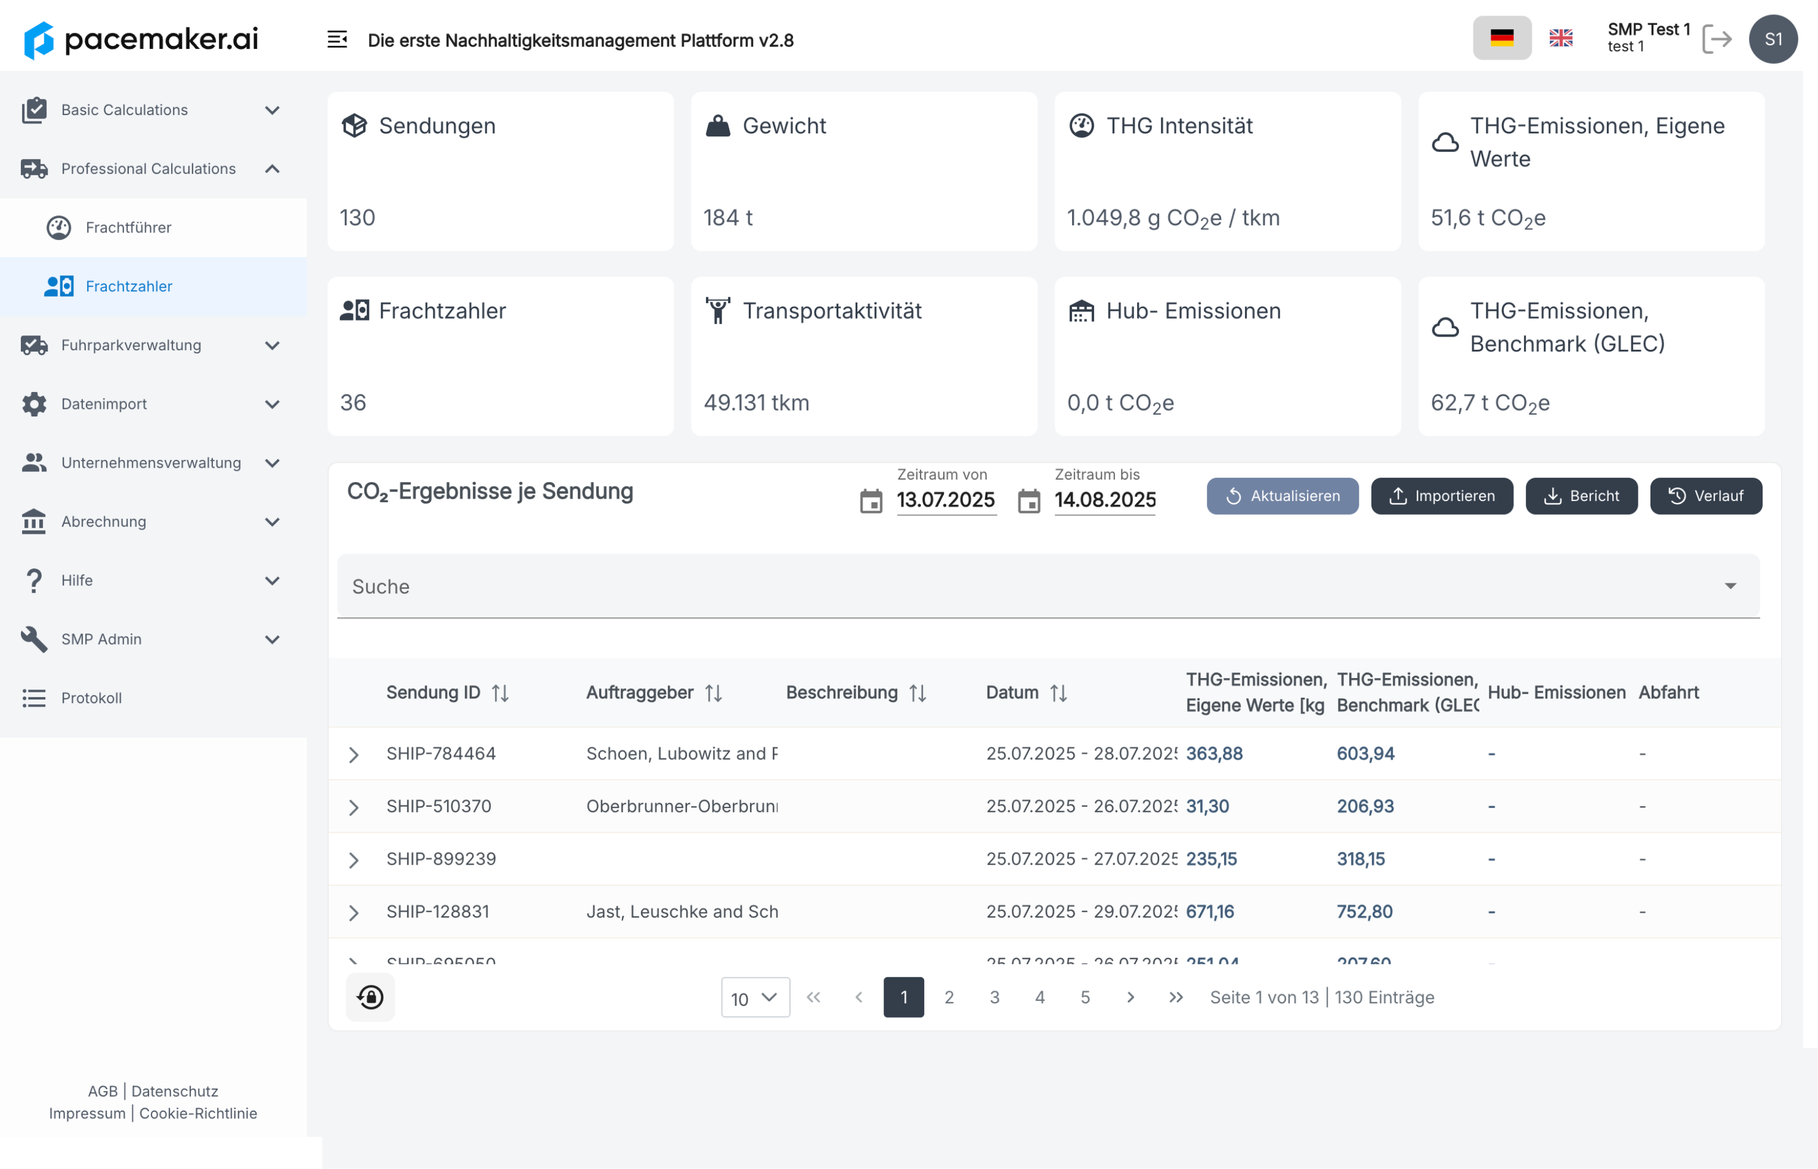
Task: Select Frachtzahler menu item
Action: [x=153, y=286]
